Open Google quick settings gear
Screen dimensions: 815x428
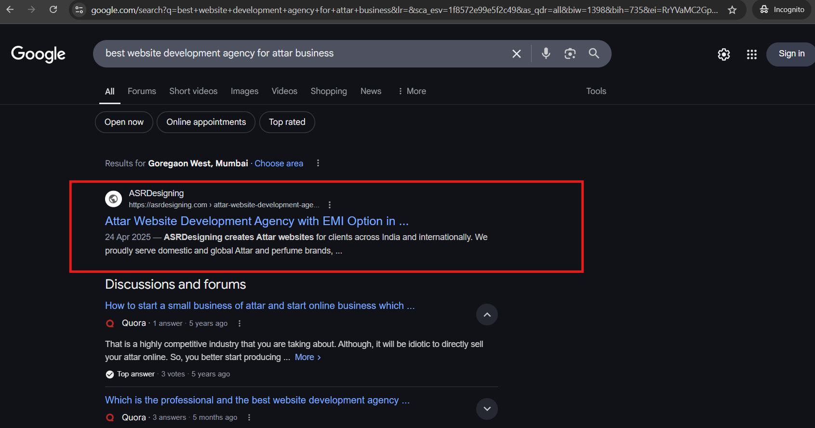723,54
